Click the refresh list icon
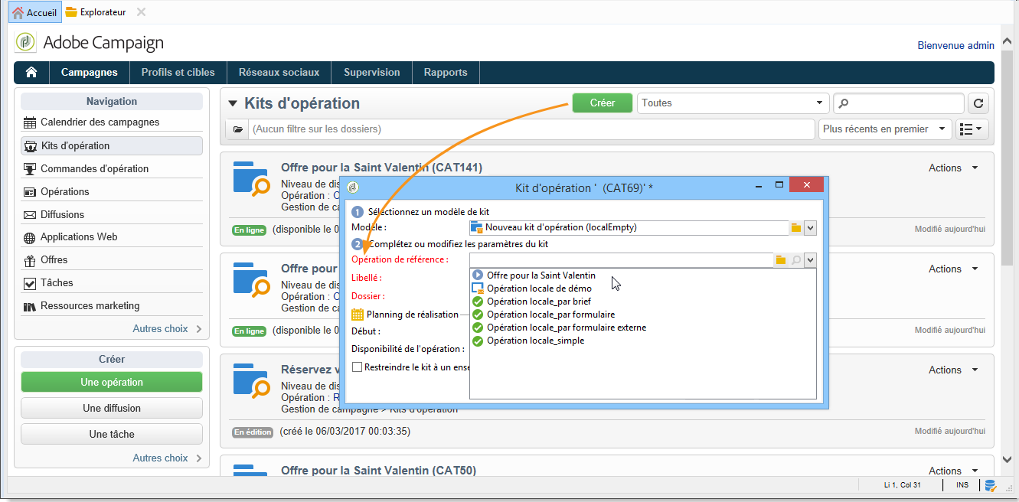This screenshot has height=502, width=1019. [978, 103]
